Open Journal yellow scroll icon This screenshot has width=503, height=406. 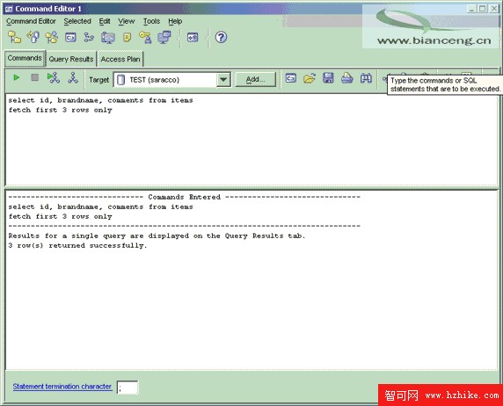127,37
